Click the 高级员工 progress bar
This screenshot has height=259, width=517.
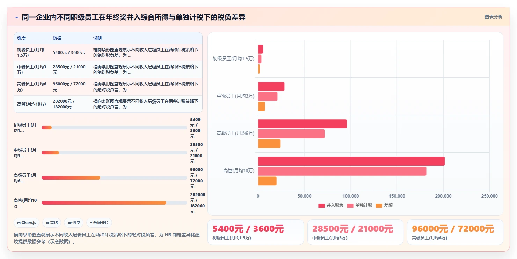click(114, 178)
